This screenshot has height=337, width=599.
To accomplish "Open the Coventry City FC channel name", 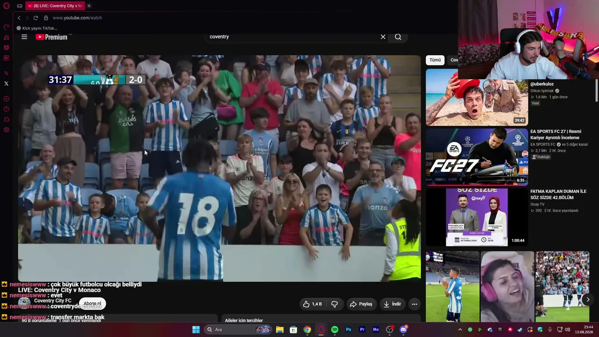I will [x=53, y=300].
